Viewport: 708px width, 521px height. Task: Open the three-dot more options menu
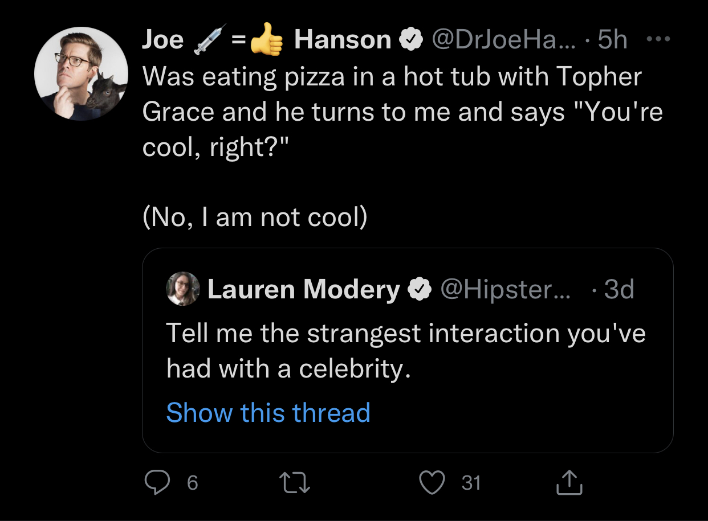click(x=660, y=40)
